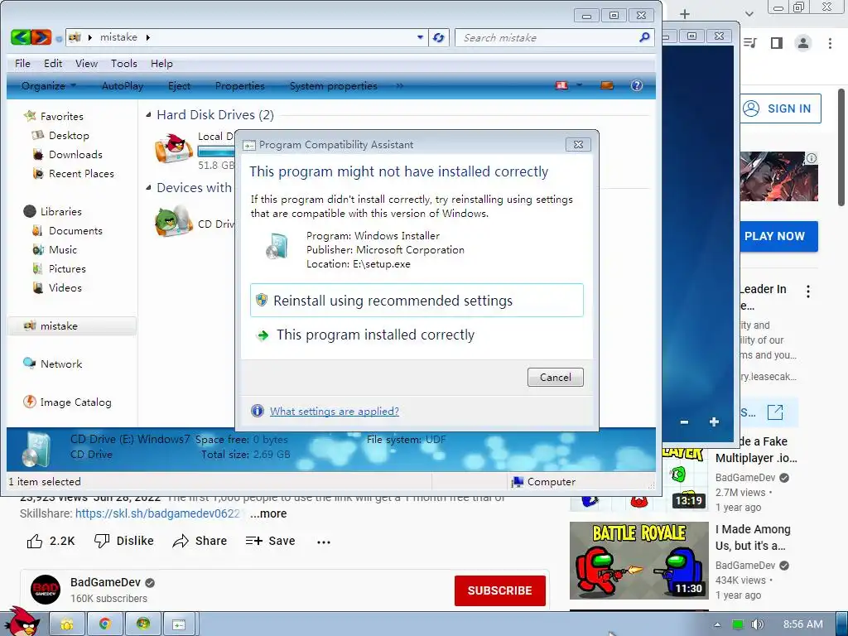Open What settings are applied link

point(335,411)
